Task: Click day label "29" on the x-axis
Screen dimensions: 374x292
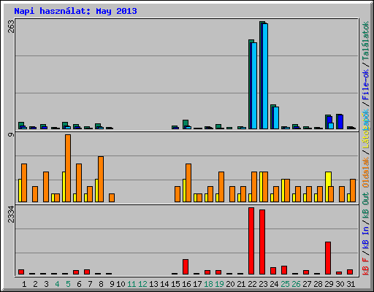Action: (x=329, y=284)
